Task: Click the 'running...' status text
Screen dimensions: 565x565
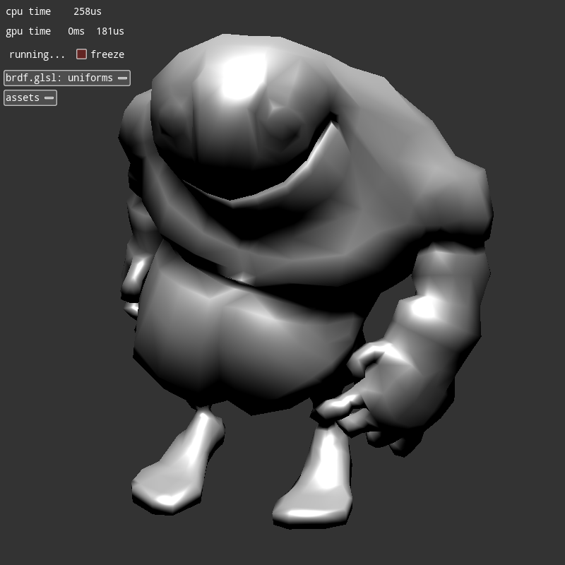Action: (x=37, y=54)
